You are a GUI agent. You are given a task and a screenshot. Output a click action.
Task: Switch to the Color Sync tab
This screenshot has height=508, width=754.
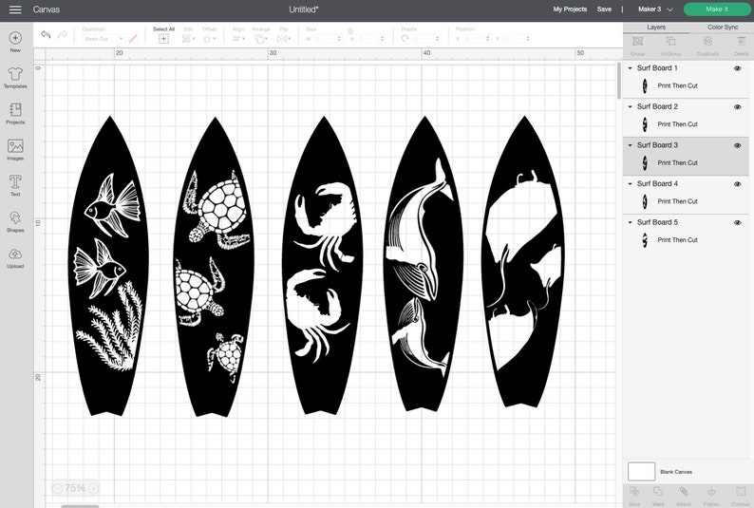click(723, 28)
